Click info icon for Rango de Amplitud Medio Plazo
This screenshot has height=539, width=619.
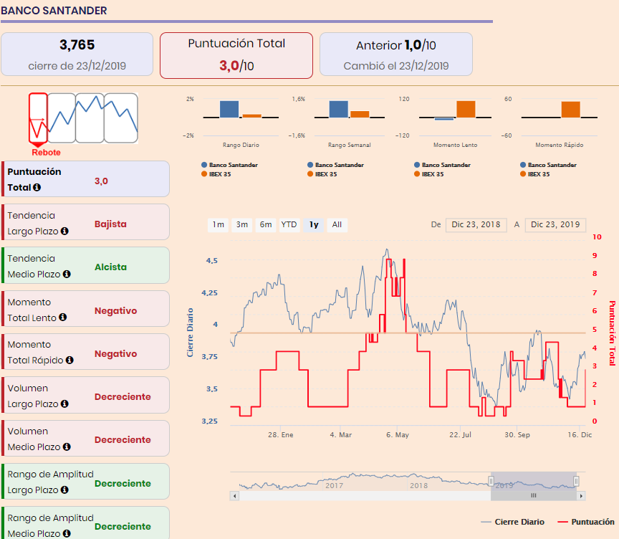pyautogui.click(x=67, y=533)
